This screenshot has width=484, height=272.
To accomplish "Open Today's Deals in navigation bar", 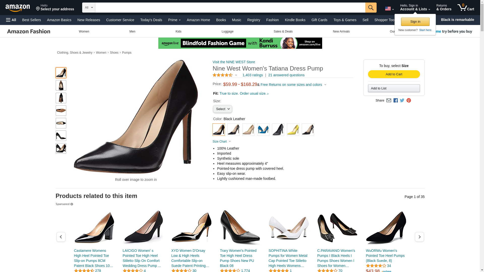I will [151, 20].
